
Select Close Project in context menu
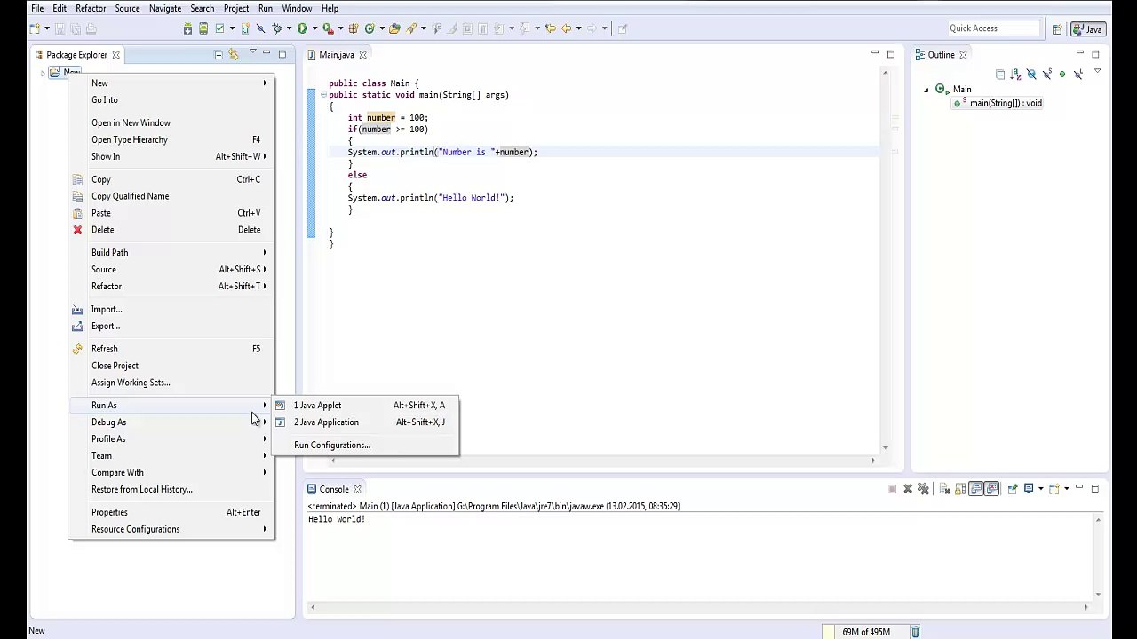171,366
